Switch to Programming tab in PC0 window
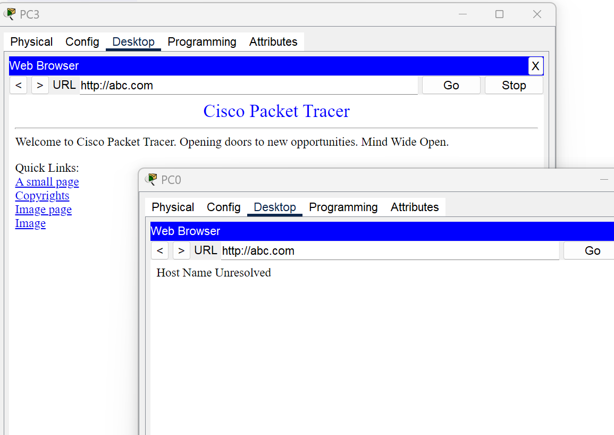This screenshot has width=614, height=435. 343,207
